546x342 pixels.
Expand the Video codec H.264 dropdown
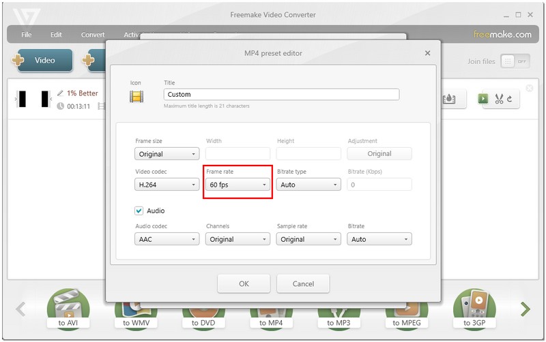[167, 185]
